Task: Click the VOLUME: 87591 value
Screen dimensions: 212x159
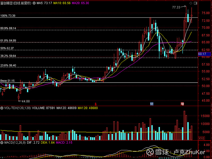Action: 43,108
